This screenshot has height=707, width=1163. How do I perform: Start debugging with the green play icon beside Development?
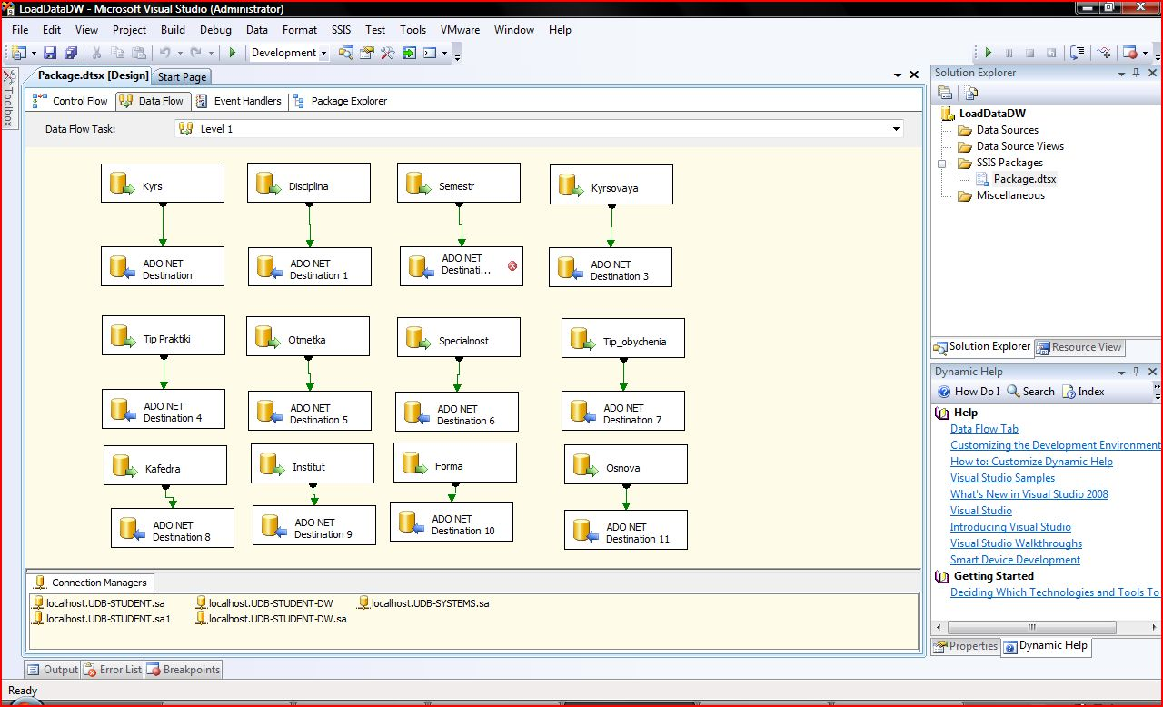(x=233, y=53)
